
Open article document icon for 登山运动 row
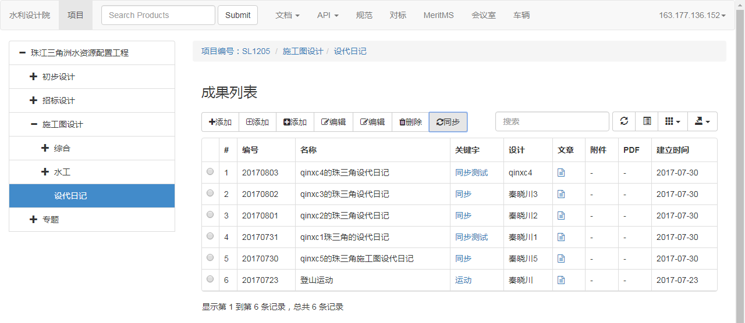(x=561, y=280)
